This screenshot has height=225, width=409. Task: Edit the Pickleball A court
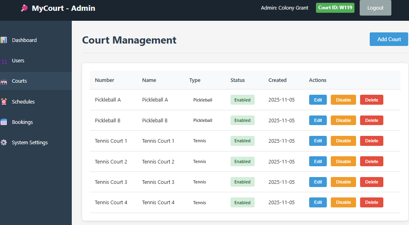click(318, 100)
